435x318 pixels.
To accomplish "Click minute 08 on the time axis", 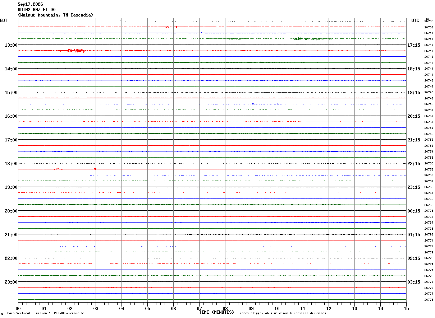I will pyautogui.click(x=225, y=308).
